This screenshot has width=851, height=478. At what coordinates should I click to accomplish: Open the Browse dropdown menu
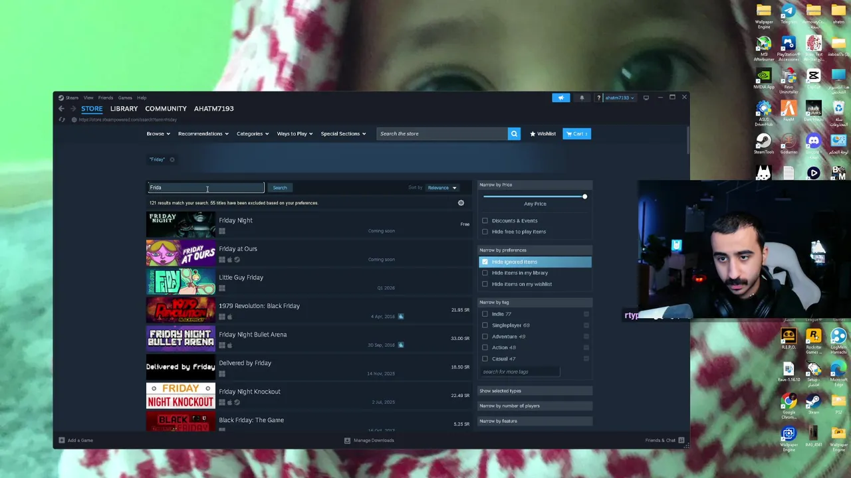(x=158, y=133)
